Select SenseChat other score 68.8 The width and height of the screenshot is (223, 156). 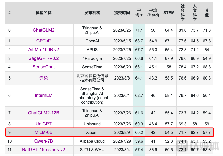point(207,67)
